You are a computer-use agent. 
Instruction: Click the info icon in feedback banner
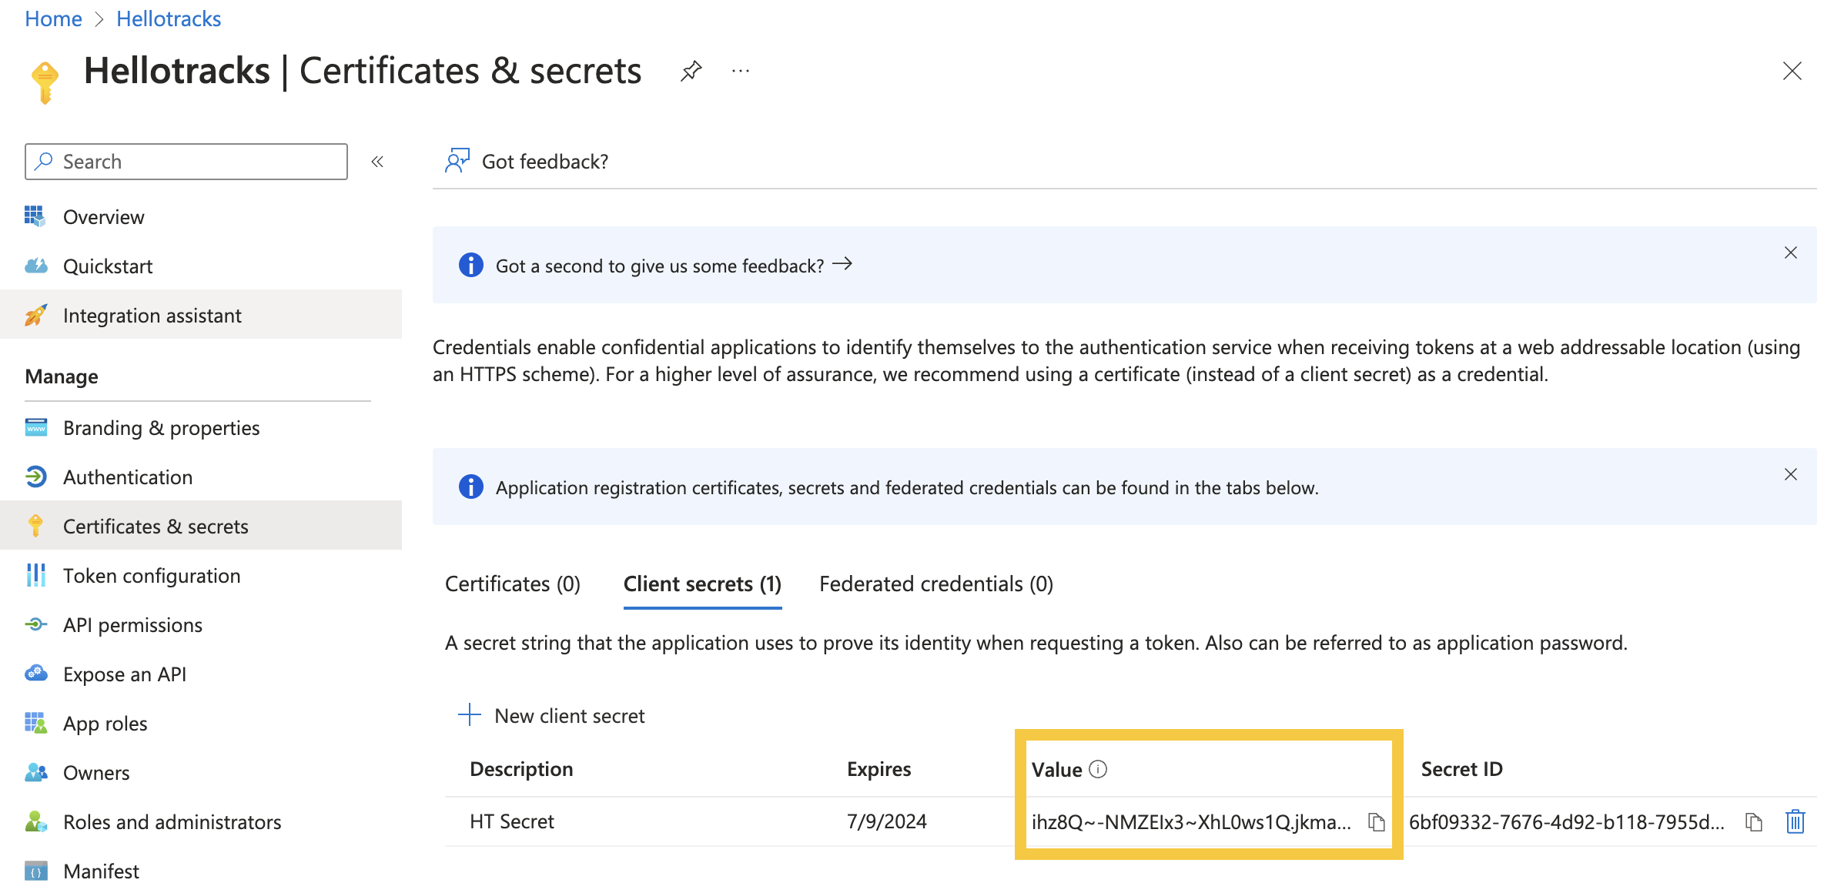470,265
